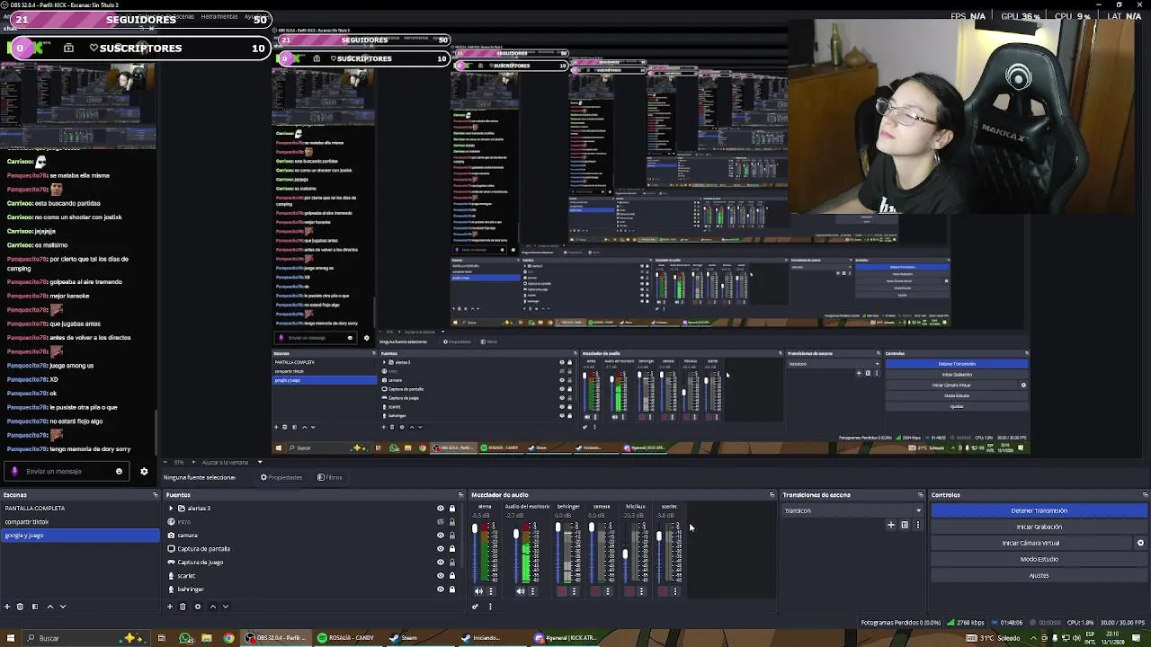Viewport: 1151px width, 647px height.
Task: Click Modo Estudio button
Action: pos(1039,559)
